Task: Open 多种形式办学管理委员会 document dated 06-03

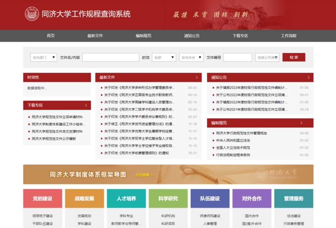Action: tap(140, 88)
